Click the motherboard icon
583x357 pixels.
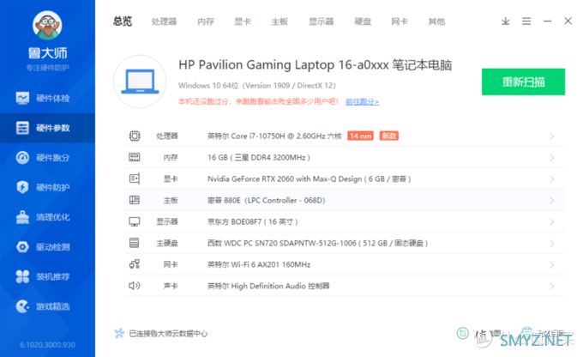click(x=135, y=200)
